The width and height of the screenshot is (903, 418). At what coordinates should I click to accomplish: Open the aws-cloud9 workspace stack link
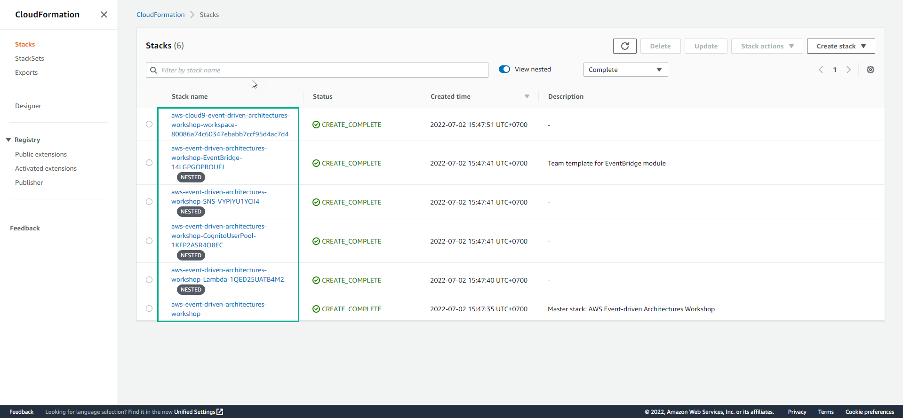tap(231, 125)
